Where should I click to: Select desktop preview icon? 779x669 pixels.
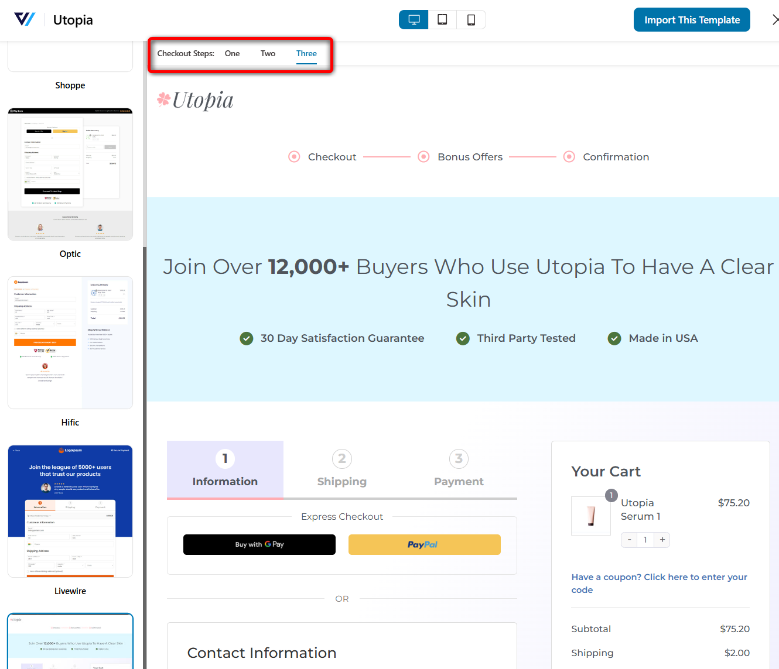point(414,20)
